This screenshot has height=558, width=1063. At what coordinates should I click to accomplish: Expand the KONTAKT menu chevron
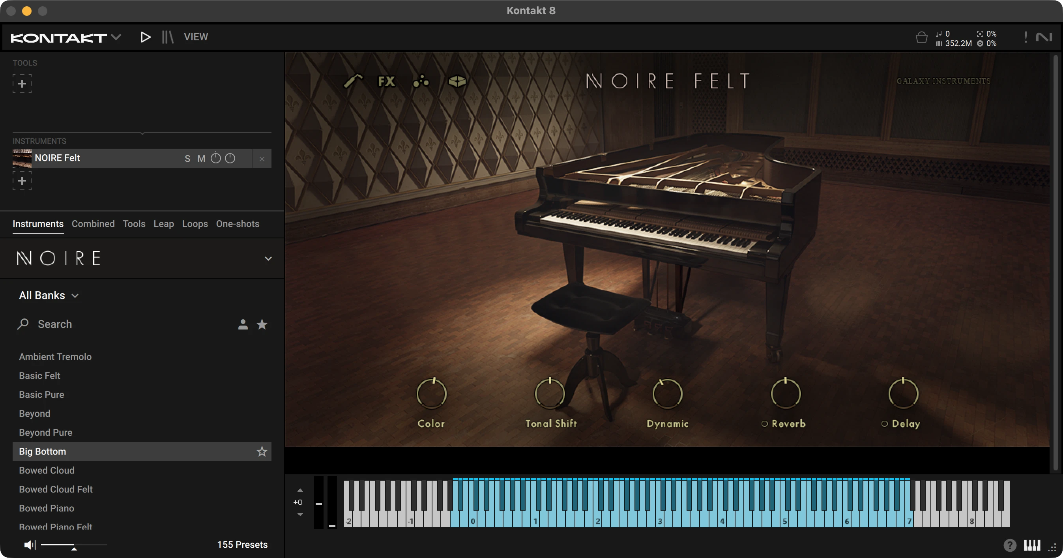pyautogui.click(x=117, y=37)
